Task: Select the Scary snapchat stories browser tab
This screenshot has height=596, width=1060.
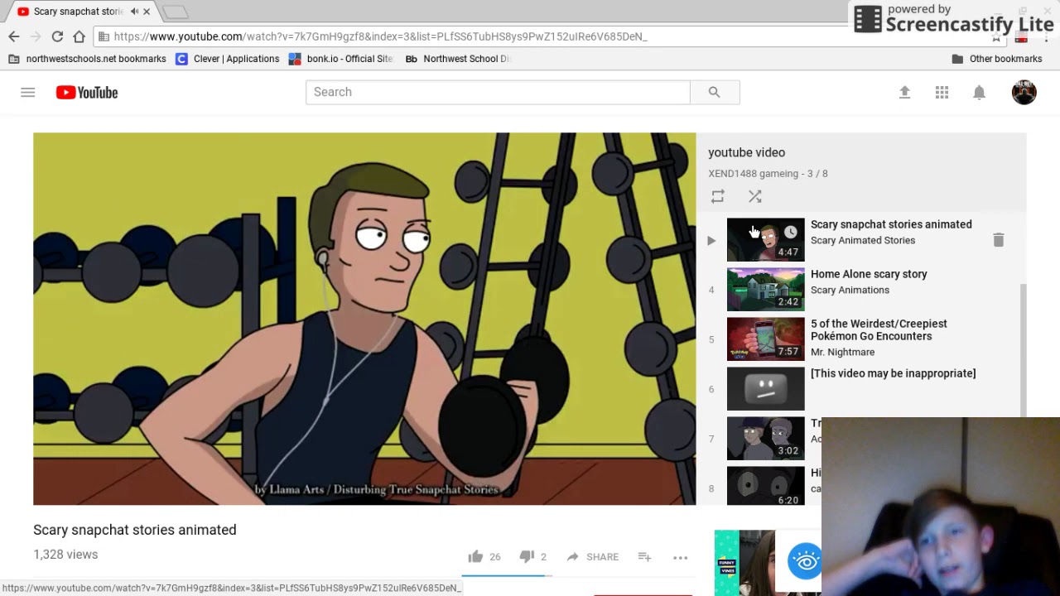Action: [x=79, y=12]
